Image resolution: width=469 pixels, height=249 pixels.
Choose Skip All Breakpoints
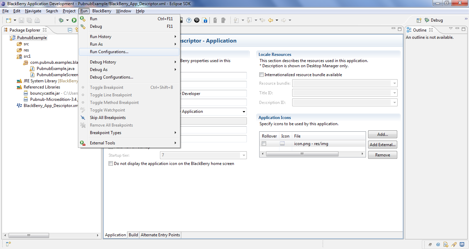tap(129, 118)
